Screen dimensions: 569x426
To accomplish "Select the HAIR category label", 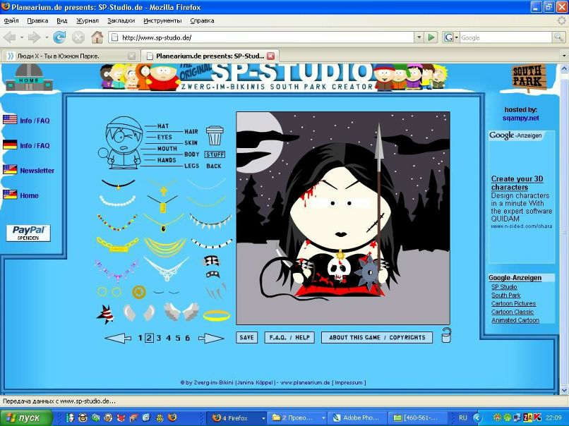I will tap(191, 131).
